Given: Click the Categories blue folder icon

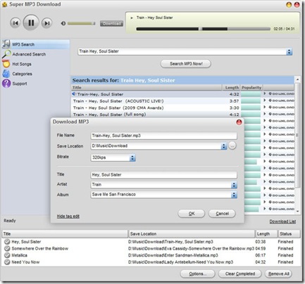Looking at the screenshot, I should [x=6, y=74].
